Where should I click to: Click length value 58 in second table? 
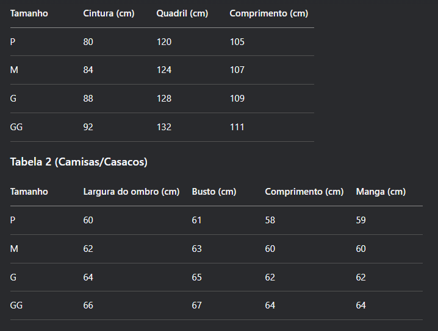[270, 220]
